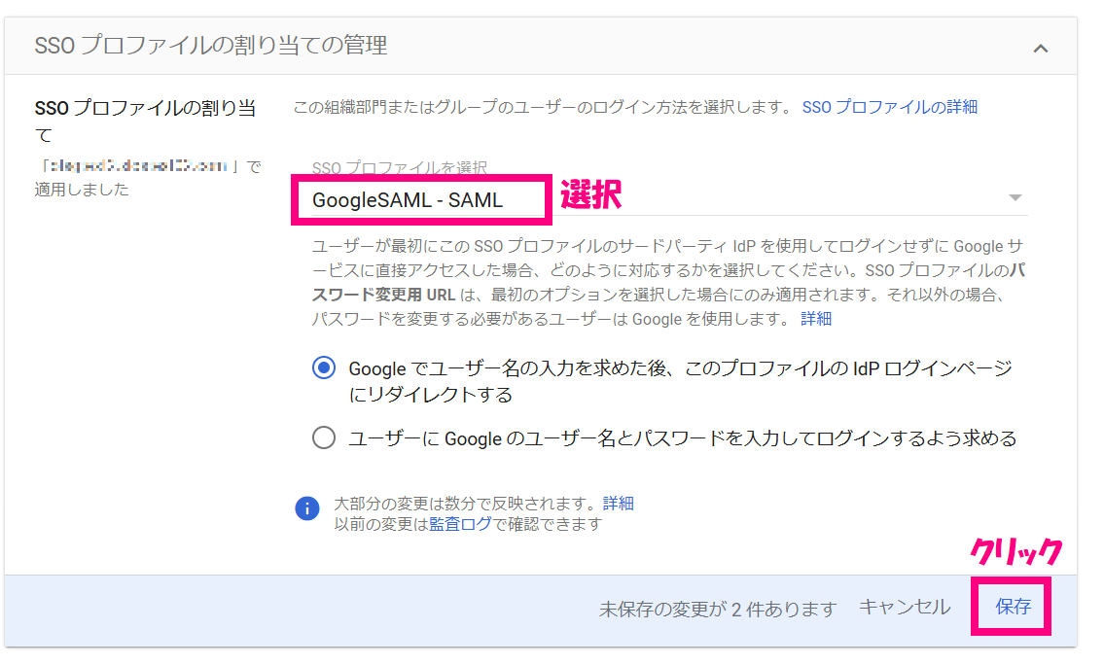The width and height of the screenshot is (1104, 664).
Task: Open the 'SSO プロファイルの詳細' link
Action: (x=889, y=107)
